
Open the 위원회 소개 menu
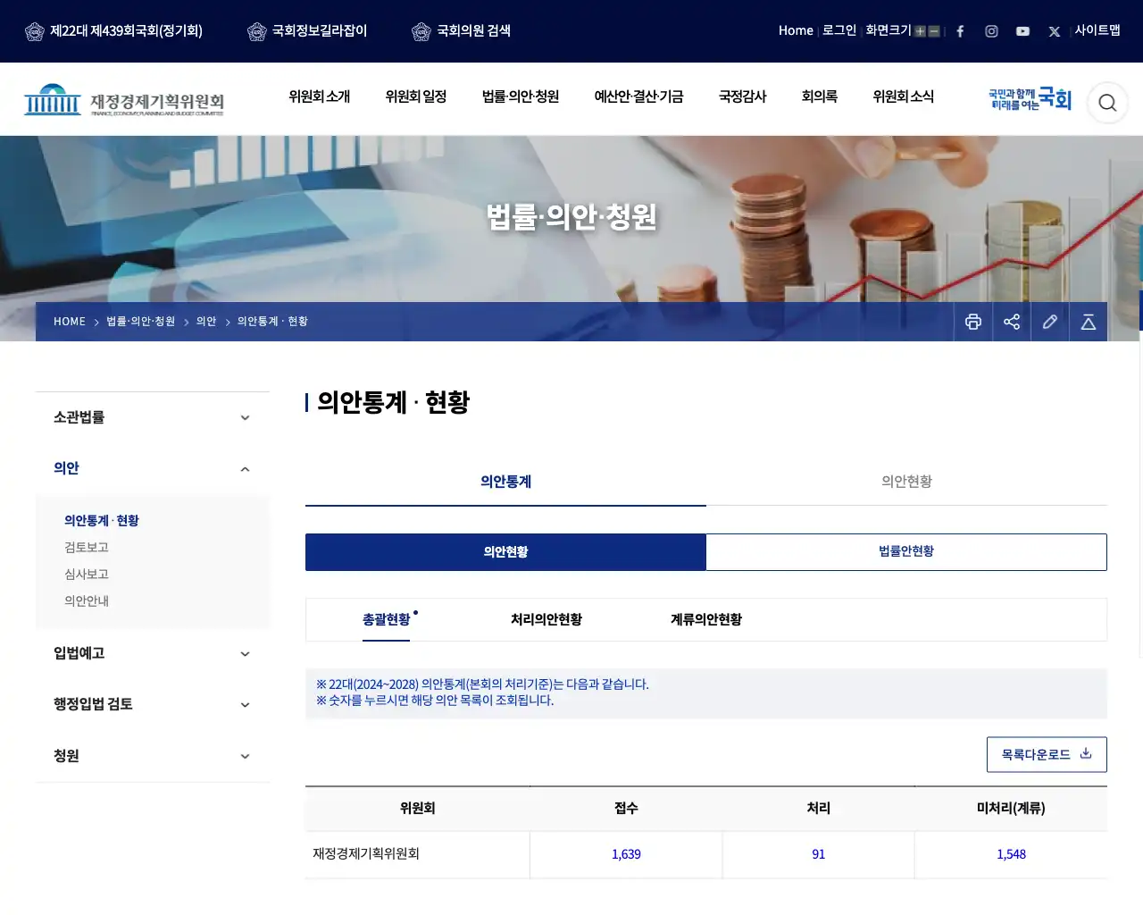pyautogui.click(x=320, y=97)
